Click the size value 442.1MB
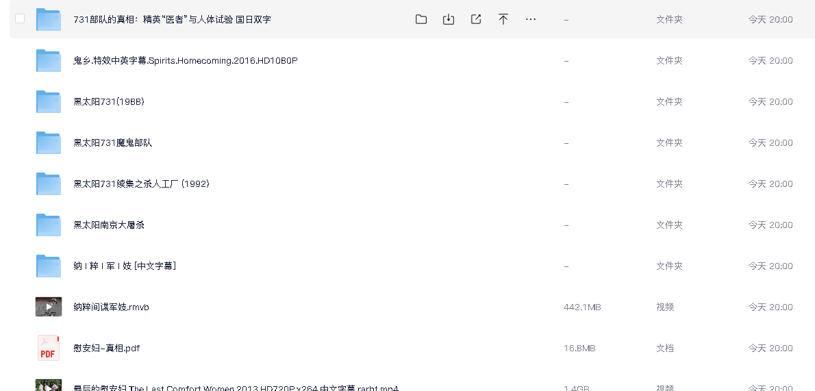This screenshot has width=815, height=391. pyautogui.click(x=582, y=307)
